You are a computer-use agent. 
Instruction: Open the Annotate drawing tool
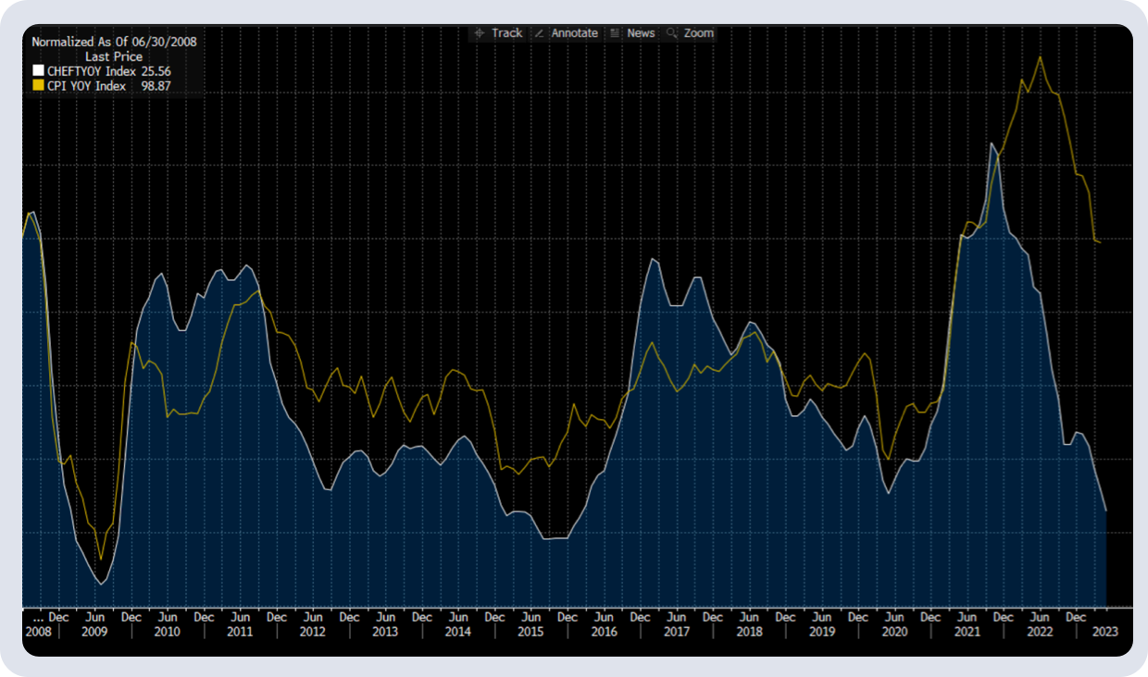[566, 33]
